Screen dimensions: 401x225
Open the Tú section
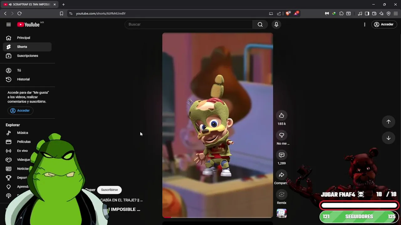point(28,70)
